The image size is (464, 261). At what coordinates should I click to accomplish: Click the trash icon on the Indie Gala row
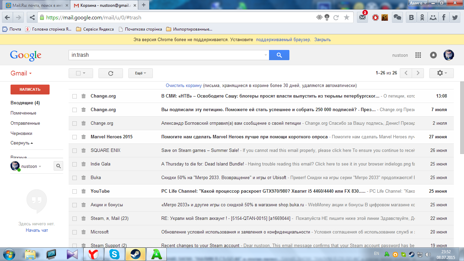(84, 164)
